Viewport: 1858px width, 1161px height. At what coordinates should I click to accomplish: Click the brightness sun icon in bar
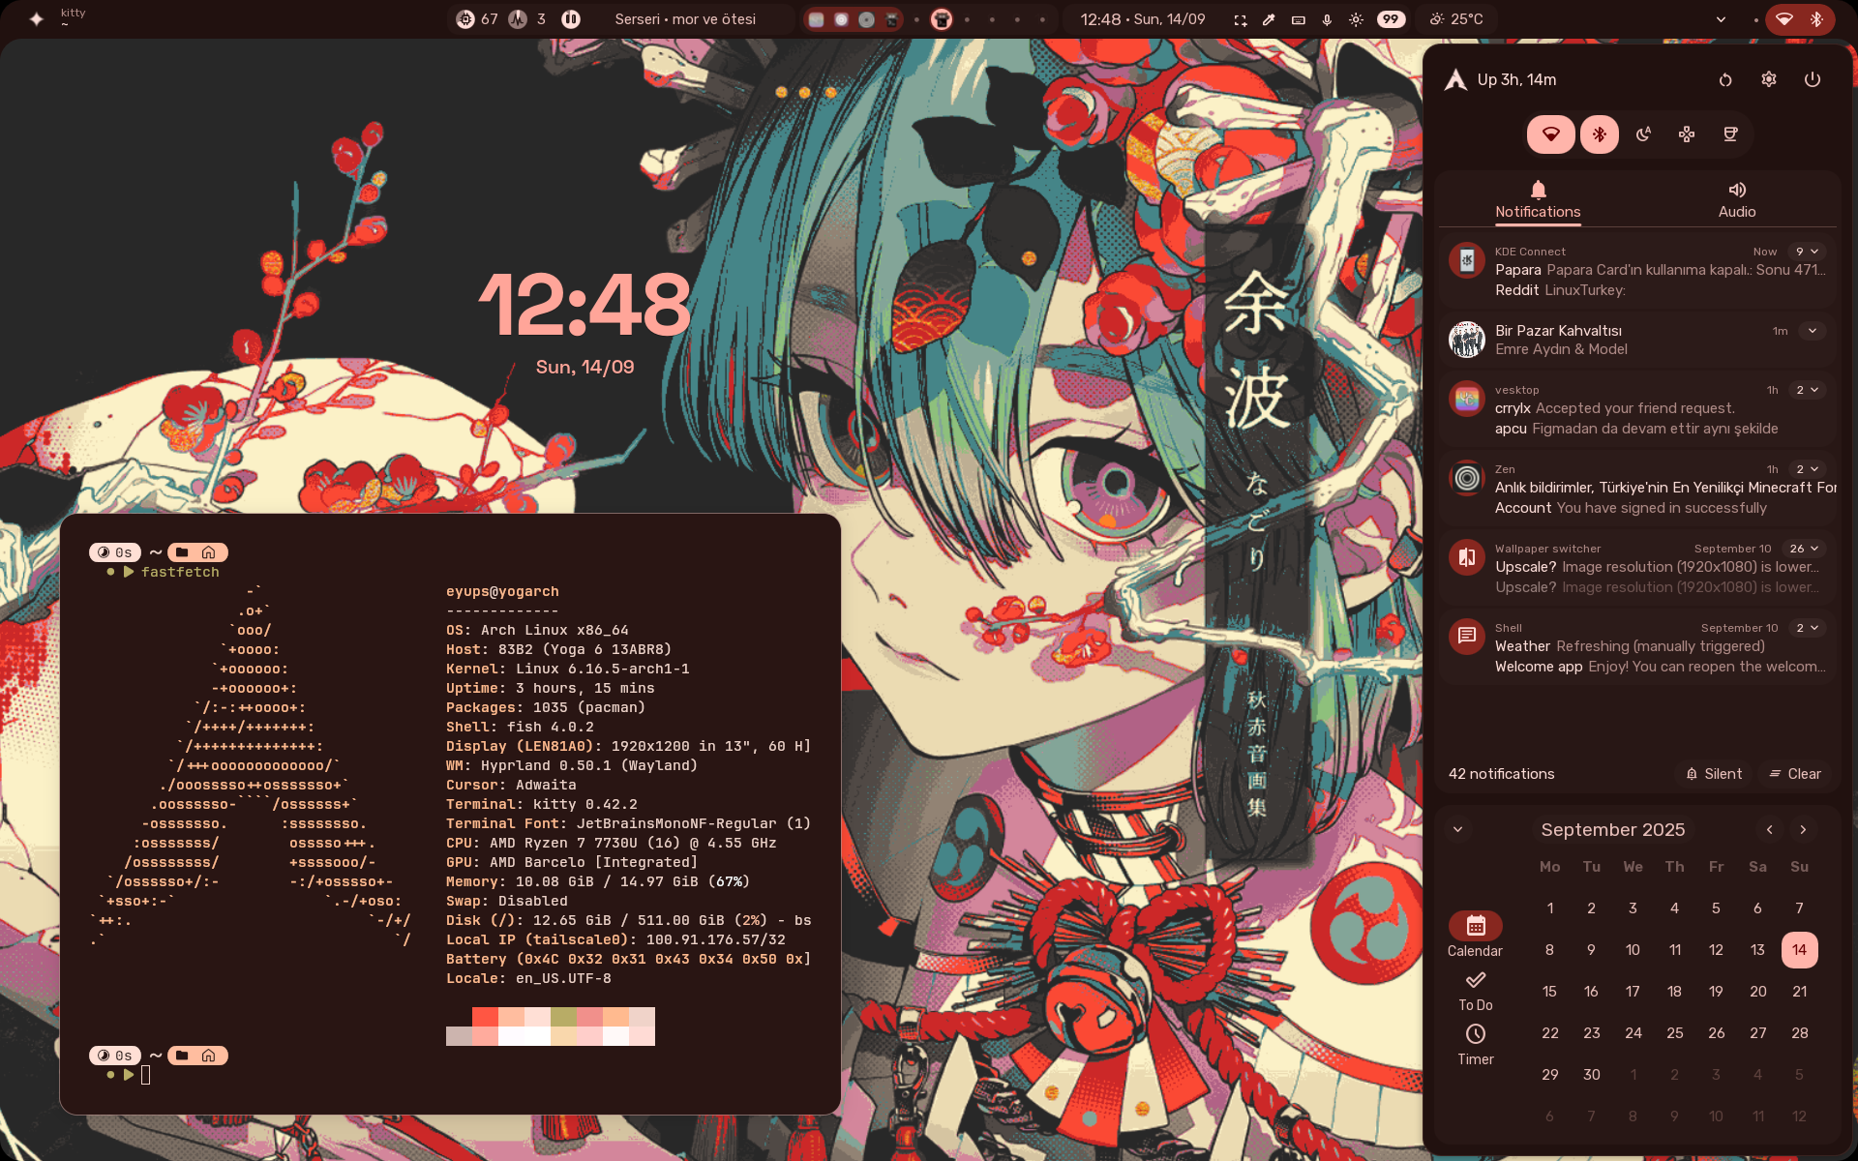point(1356,19)
